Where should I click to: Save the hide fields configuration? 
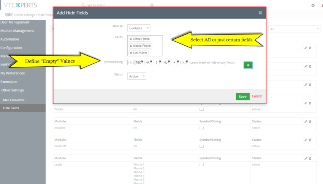coord(242,96)
